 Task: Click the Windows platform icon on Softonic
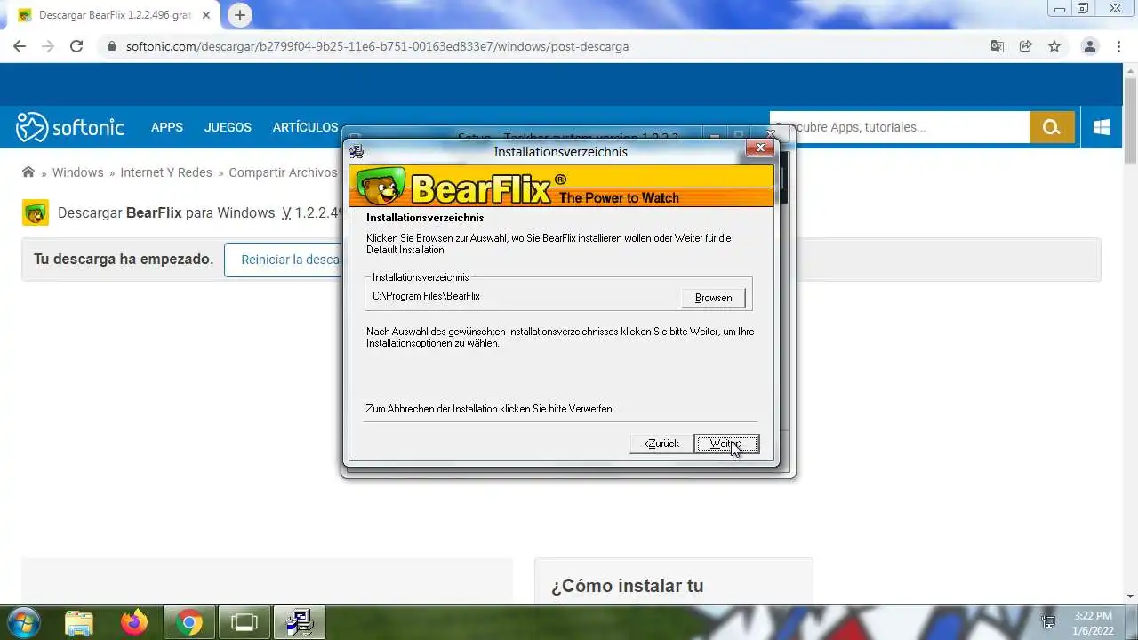(x=1102, y=127)
